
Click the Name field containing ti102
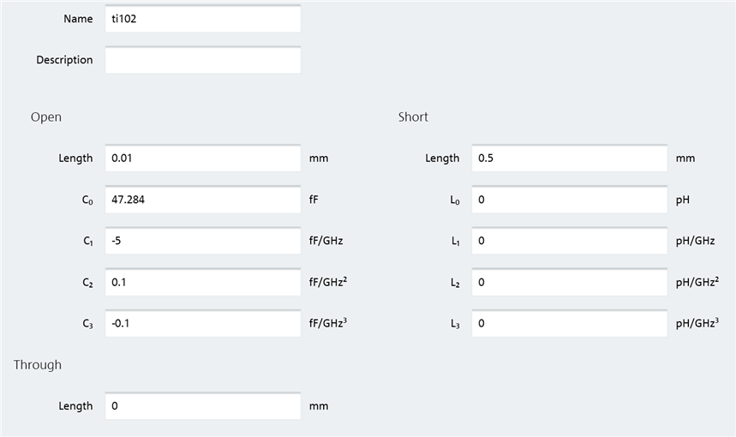click(x=202, y=19)
